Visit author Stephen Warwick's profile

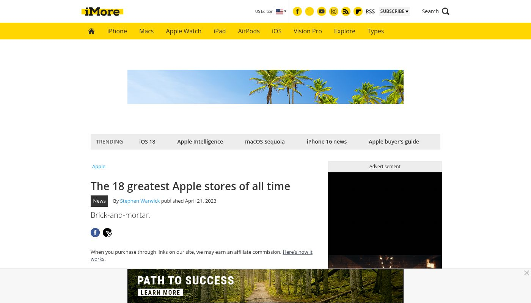140,201
